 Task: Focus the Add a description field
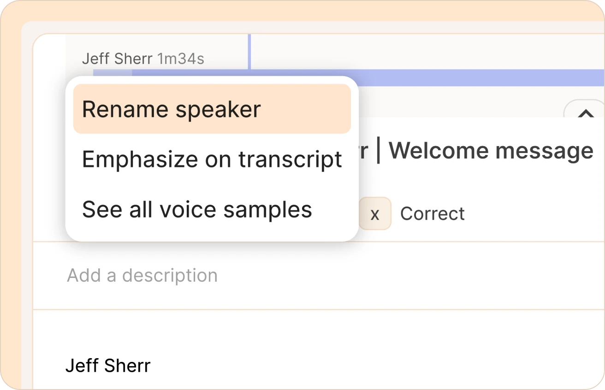(319, 276)
